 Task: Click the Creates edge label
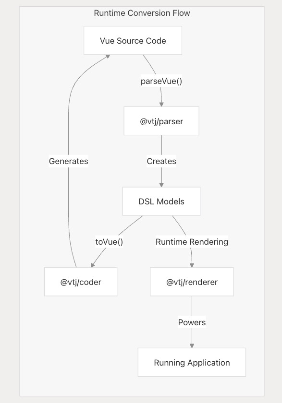tap(161, 161)
